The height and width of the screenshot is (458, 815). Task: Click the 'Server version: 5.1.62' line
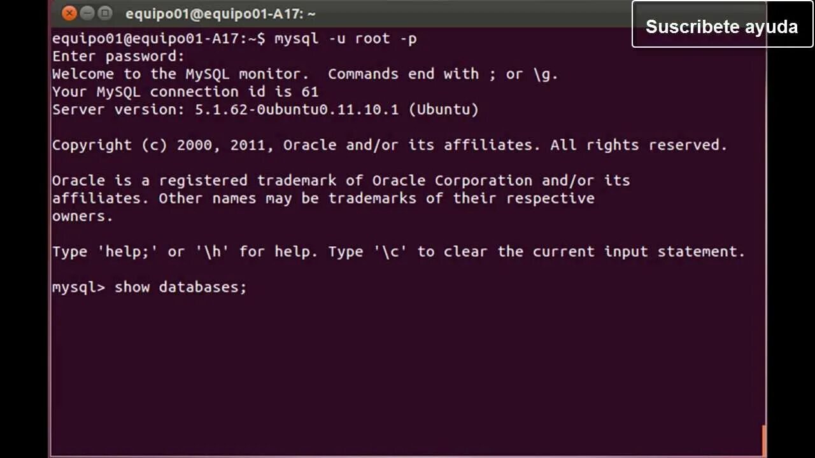(x=266, y=109)
